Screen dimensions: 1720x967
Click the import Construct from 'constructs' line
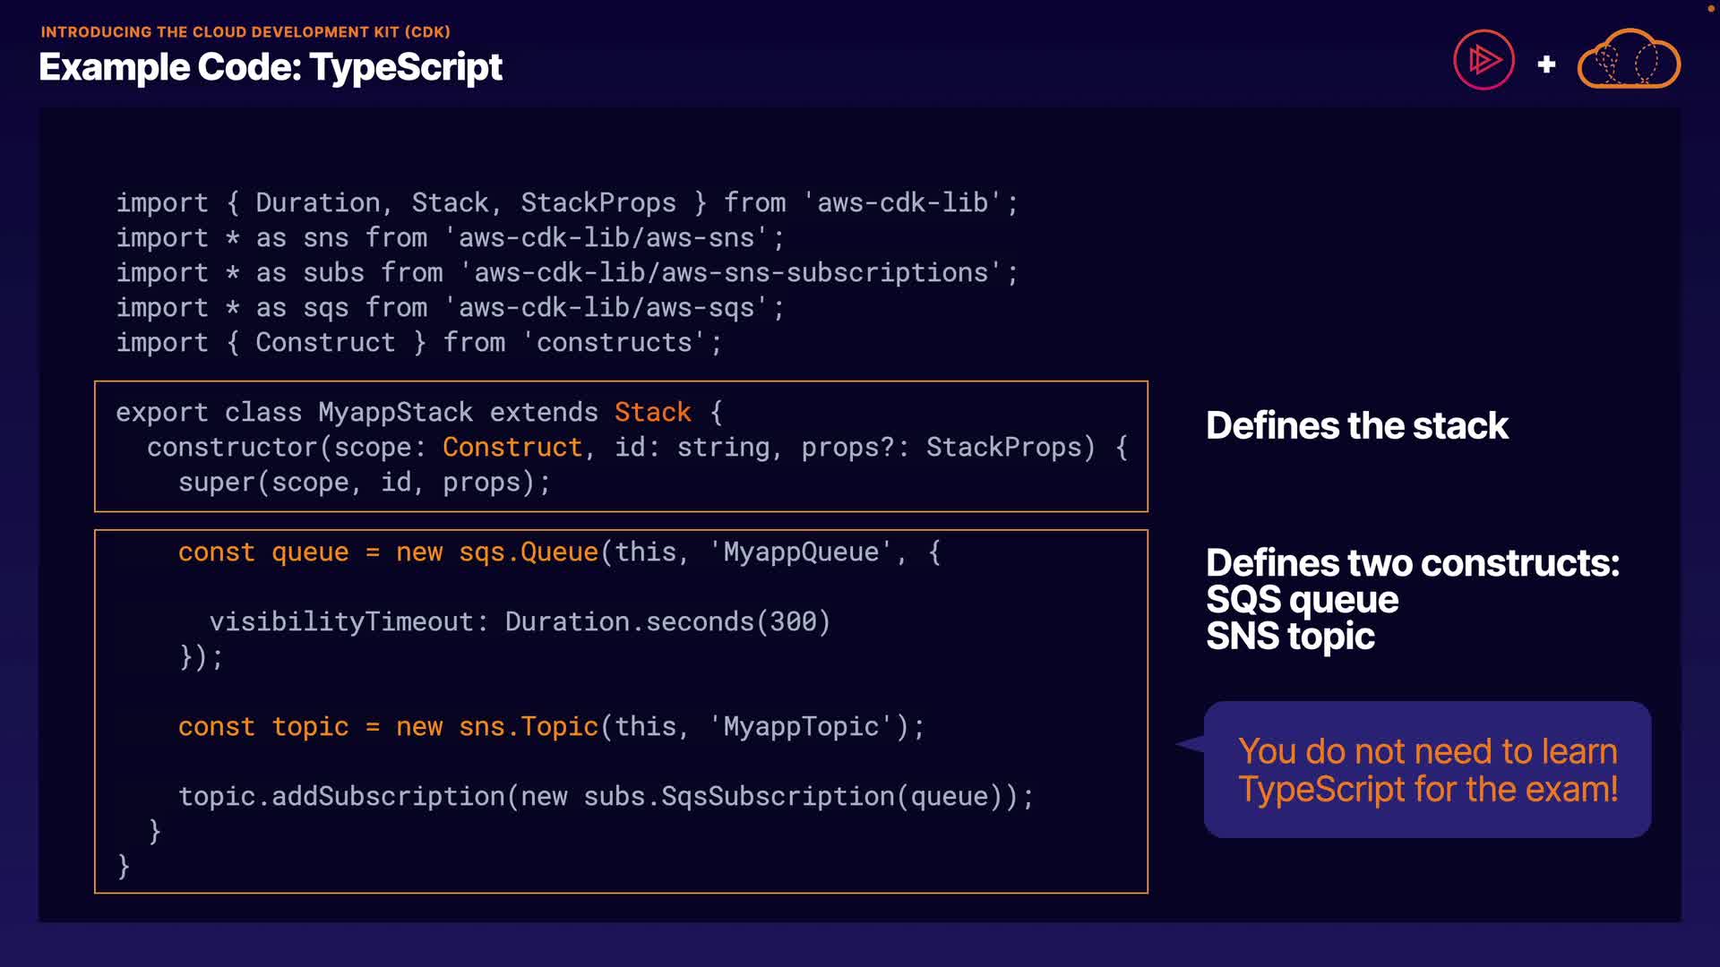point(418,342)
